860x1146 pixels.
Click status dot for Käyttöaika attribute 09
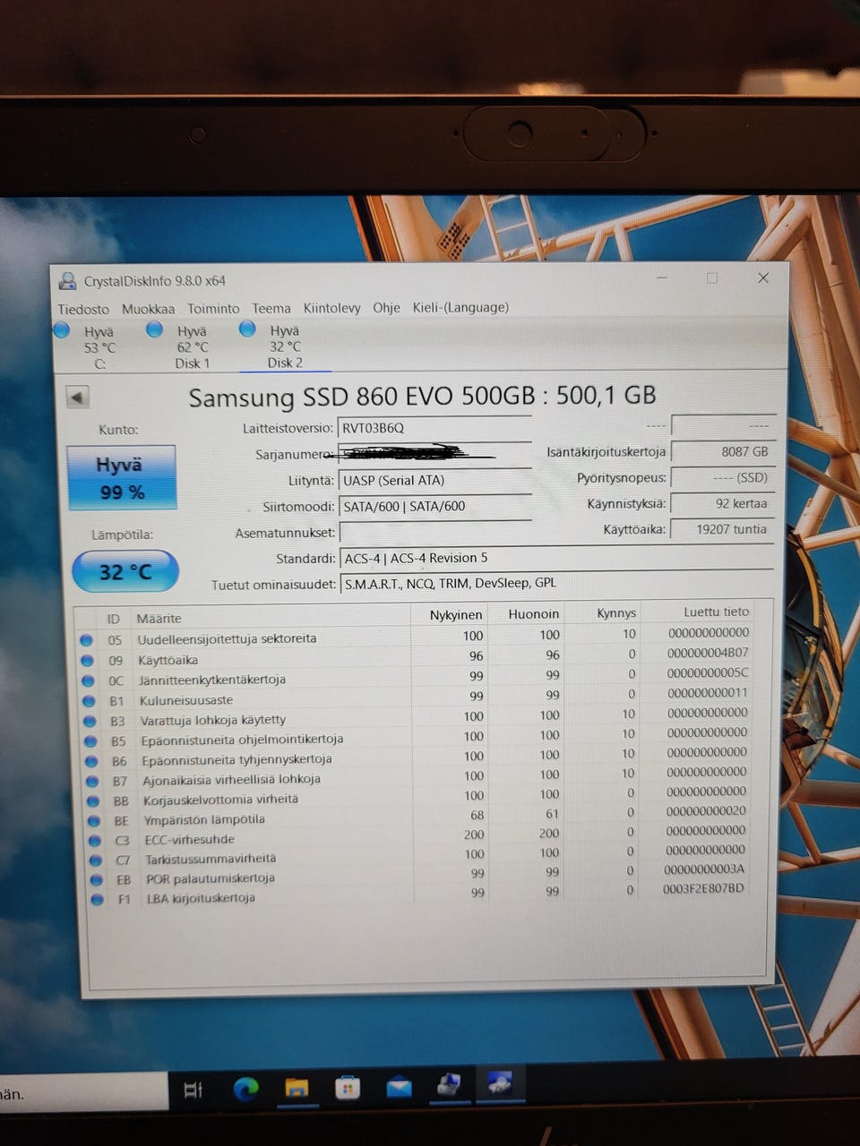88,661
